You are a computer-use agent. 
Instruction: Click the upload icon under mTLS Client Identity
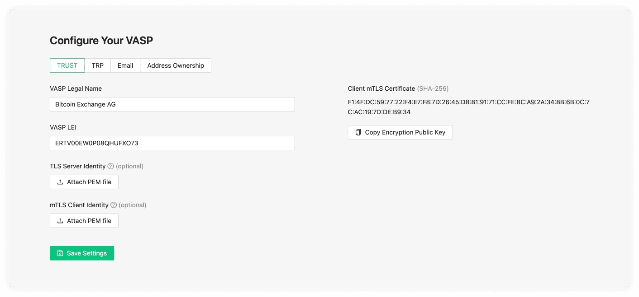pyautogui.click(x=59, y=221)
